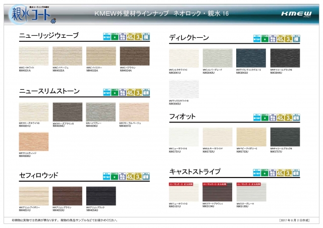Click the gold 45 badge beside ニュースリムストーン
This screenshot has height=228, width=323.
(130, 92)
